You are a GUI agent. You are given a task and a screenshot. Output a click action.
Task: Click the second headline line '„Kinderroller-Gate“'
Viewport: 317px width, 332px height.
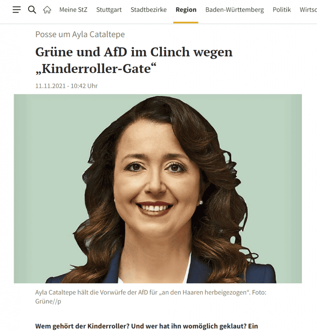(96, 69)
